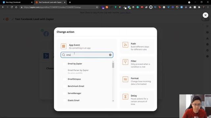Close the Test Facebook Lead with Zapier tab

[65, 2]
